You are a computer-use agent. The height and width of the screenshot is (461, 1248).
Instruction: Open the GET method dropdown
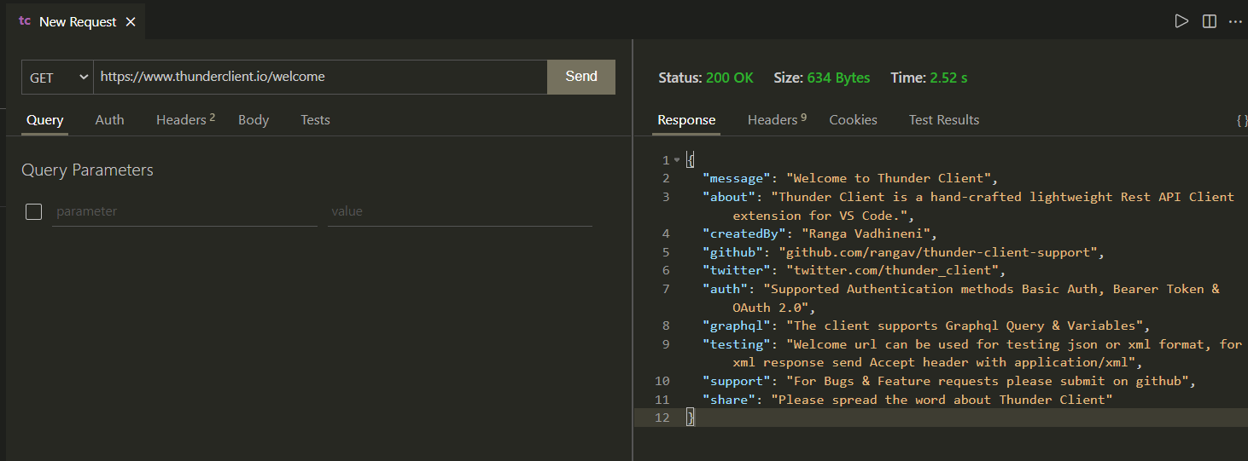[x=58, y=77]
